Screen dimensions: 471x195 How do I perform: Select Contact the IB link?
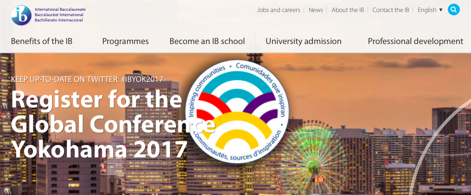pos(390,10)
